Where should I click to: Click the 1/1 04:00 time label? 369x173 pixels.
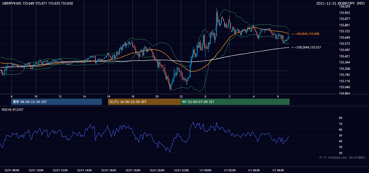pos(254,170)
